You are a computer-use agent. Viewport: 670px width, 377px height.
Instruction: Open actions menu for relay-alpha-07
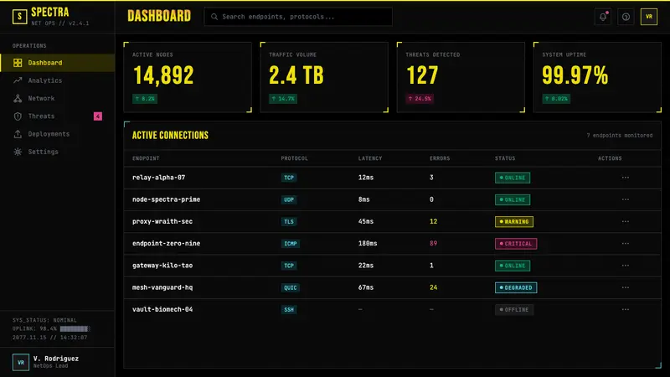click(x=626, y=178)
